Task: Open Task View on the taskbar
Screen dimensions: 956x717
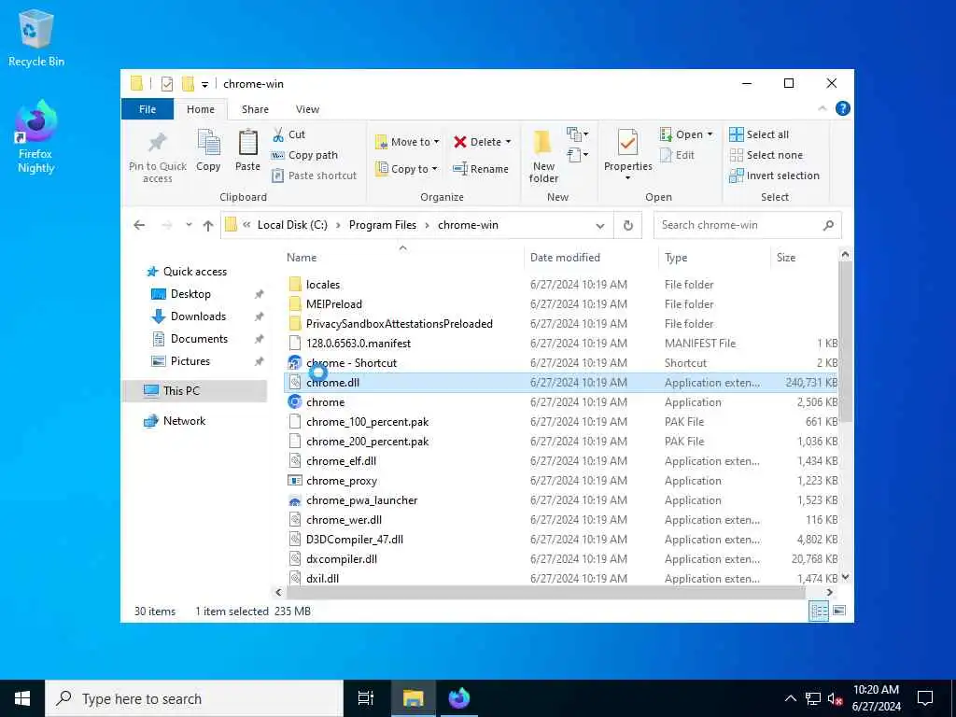Action: (x=366, y=698)
